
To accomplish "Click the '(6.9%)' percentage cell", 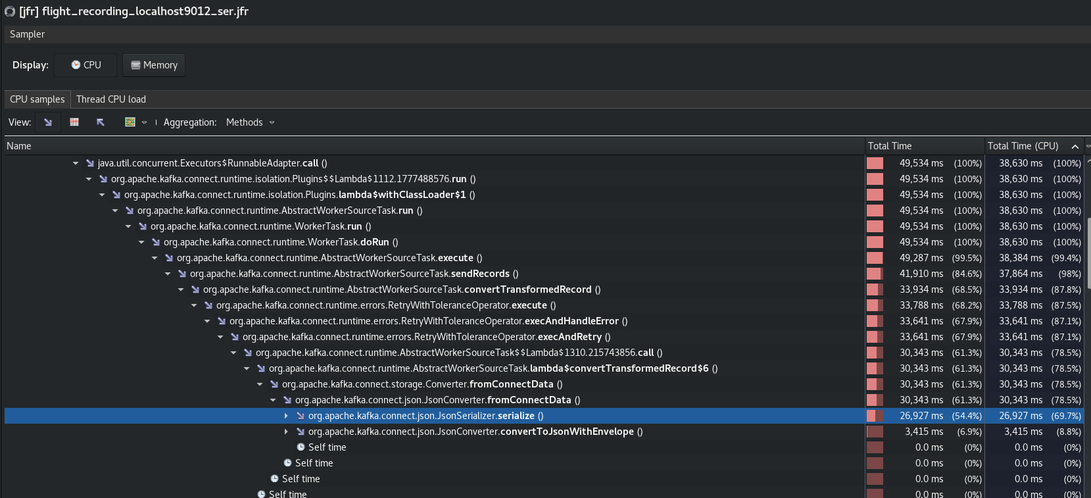I will point(969,432).
